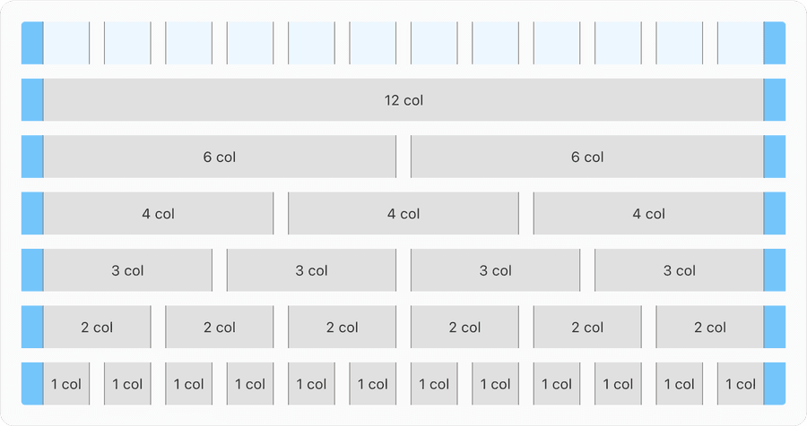
Task: Click the rightmost 2 col block
Action: 709,328
